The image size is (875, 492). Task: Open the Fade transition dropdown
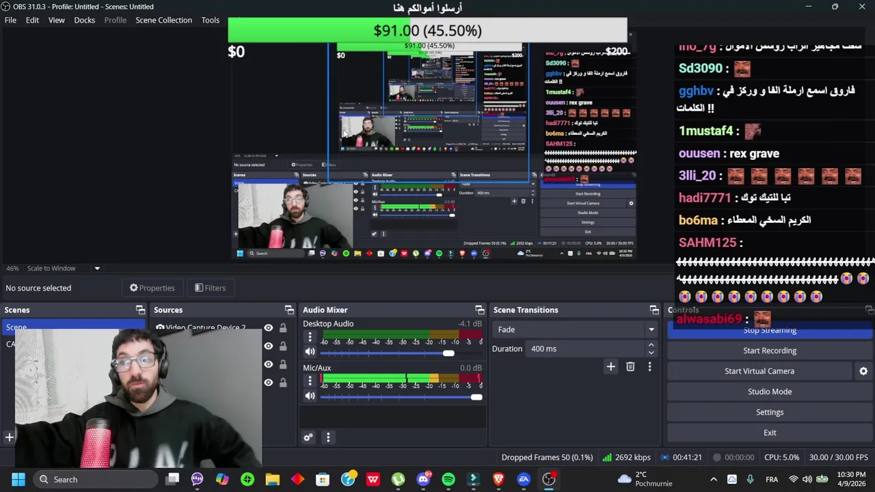pyautogui.click(x=574, y=329)
